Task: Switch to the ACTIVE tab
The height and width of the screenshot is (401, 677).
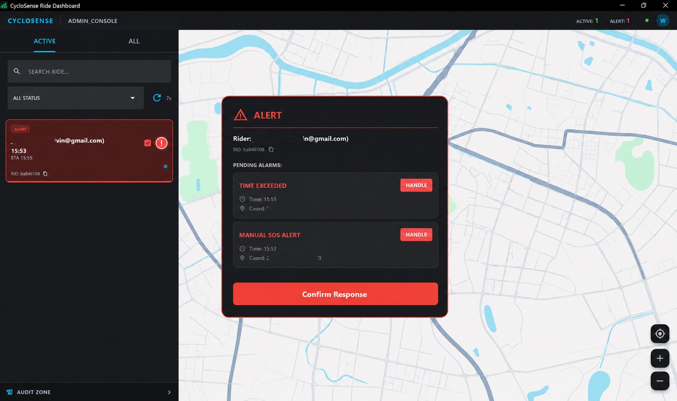Action: (44, 41)
